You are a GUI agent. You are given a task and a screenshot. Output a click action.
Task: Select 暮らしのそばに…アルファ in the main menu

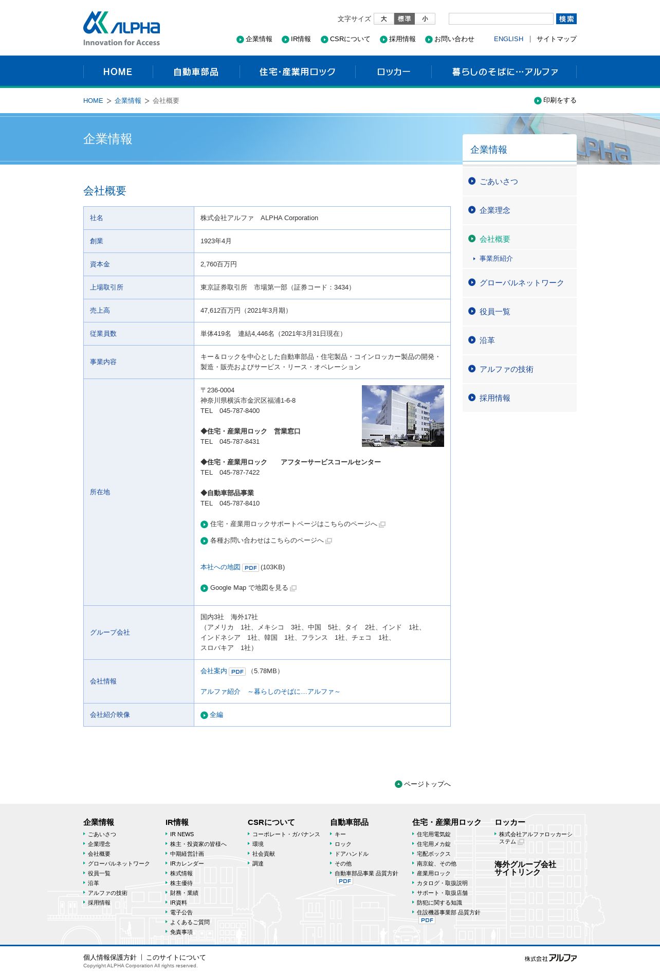tap(504, 72)
